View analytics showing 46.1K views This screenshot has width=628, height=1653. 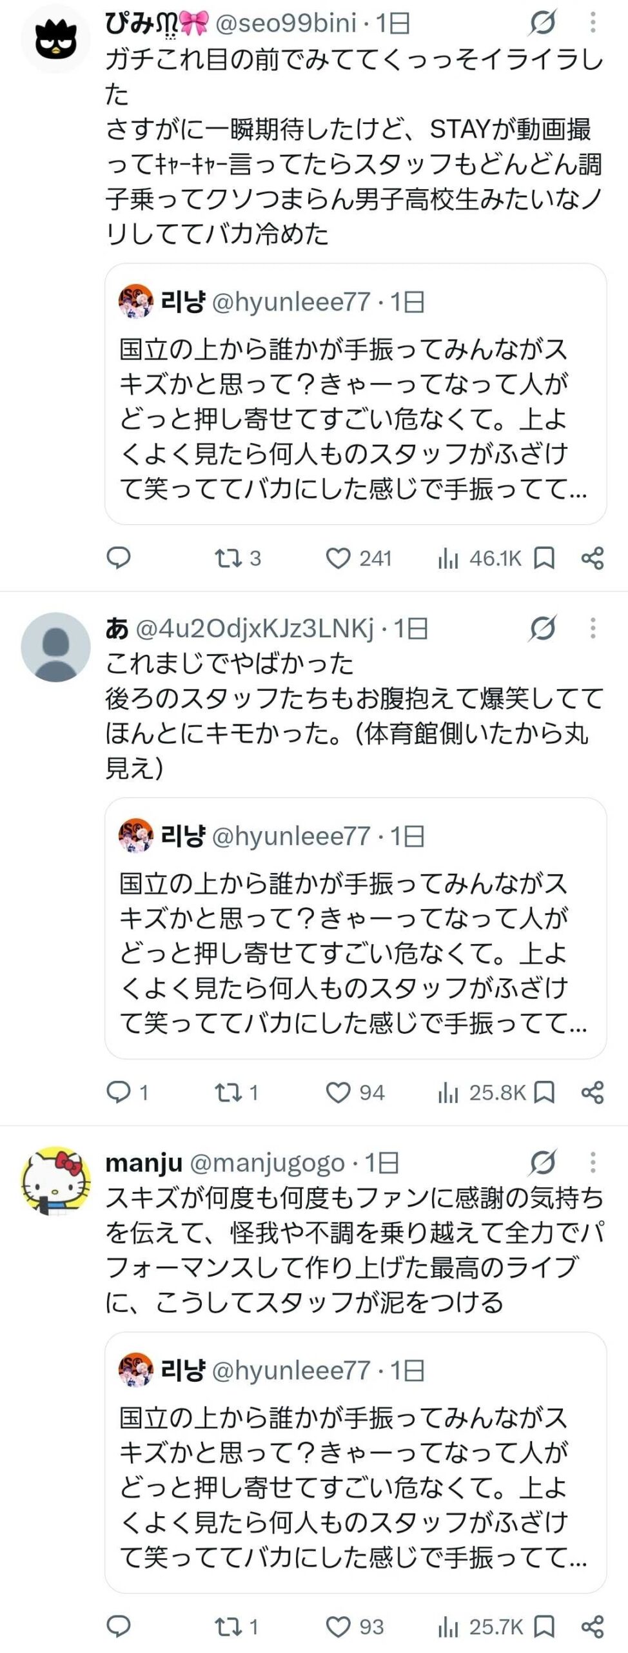click(479, 558)
